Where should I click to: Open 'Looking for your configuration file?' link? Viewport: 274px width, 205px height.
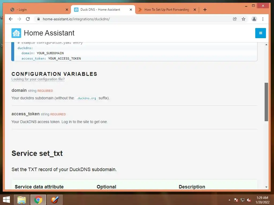coord(38,79)
